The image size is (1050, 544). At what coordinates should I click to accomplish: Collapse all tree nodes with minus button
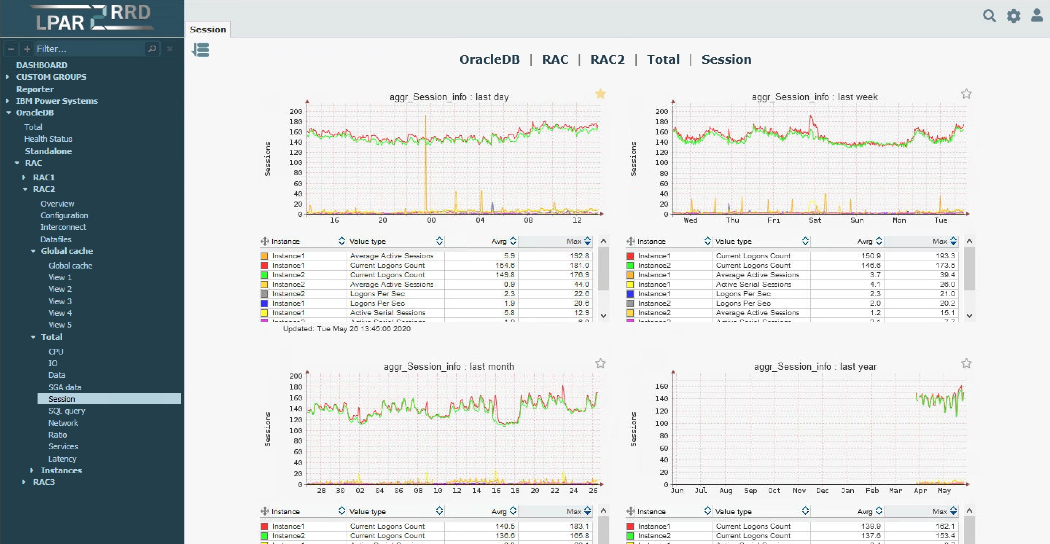tap(11, 49)
